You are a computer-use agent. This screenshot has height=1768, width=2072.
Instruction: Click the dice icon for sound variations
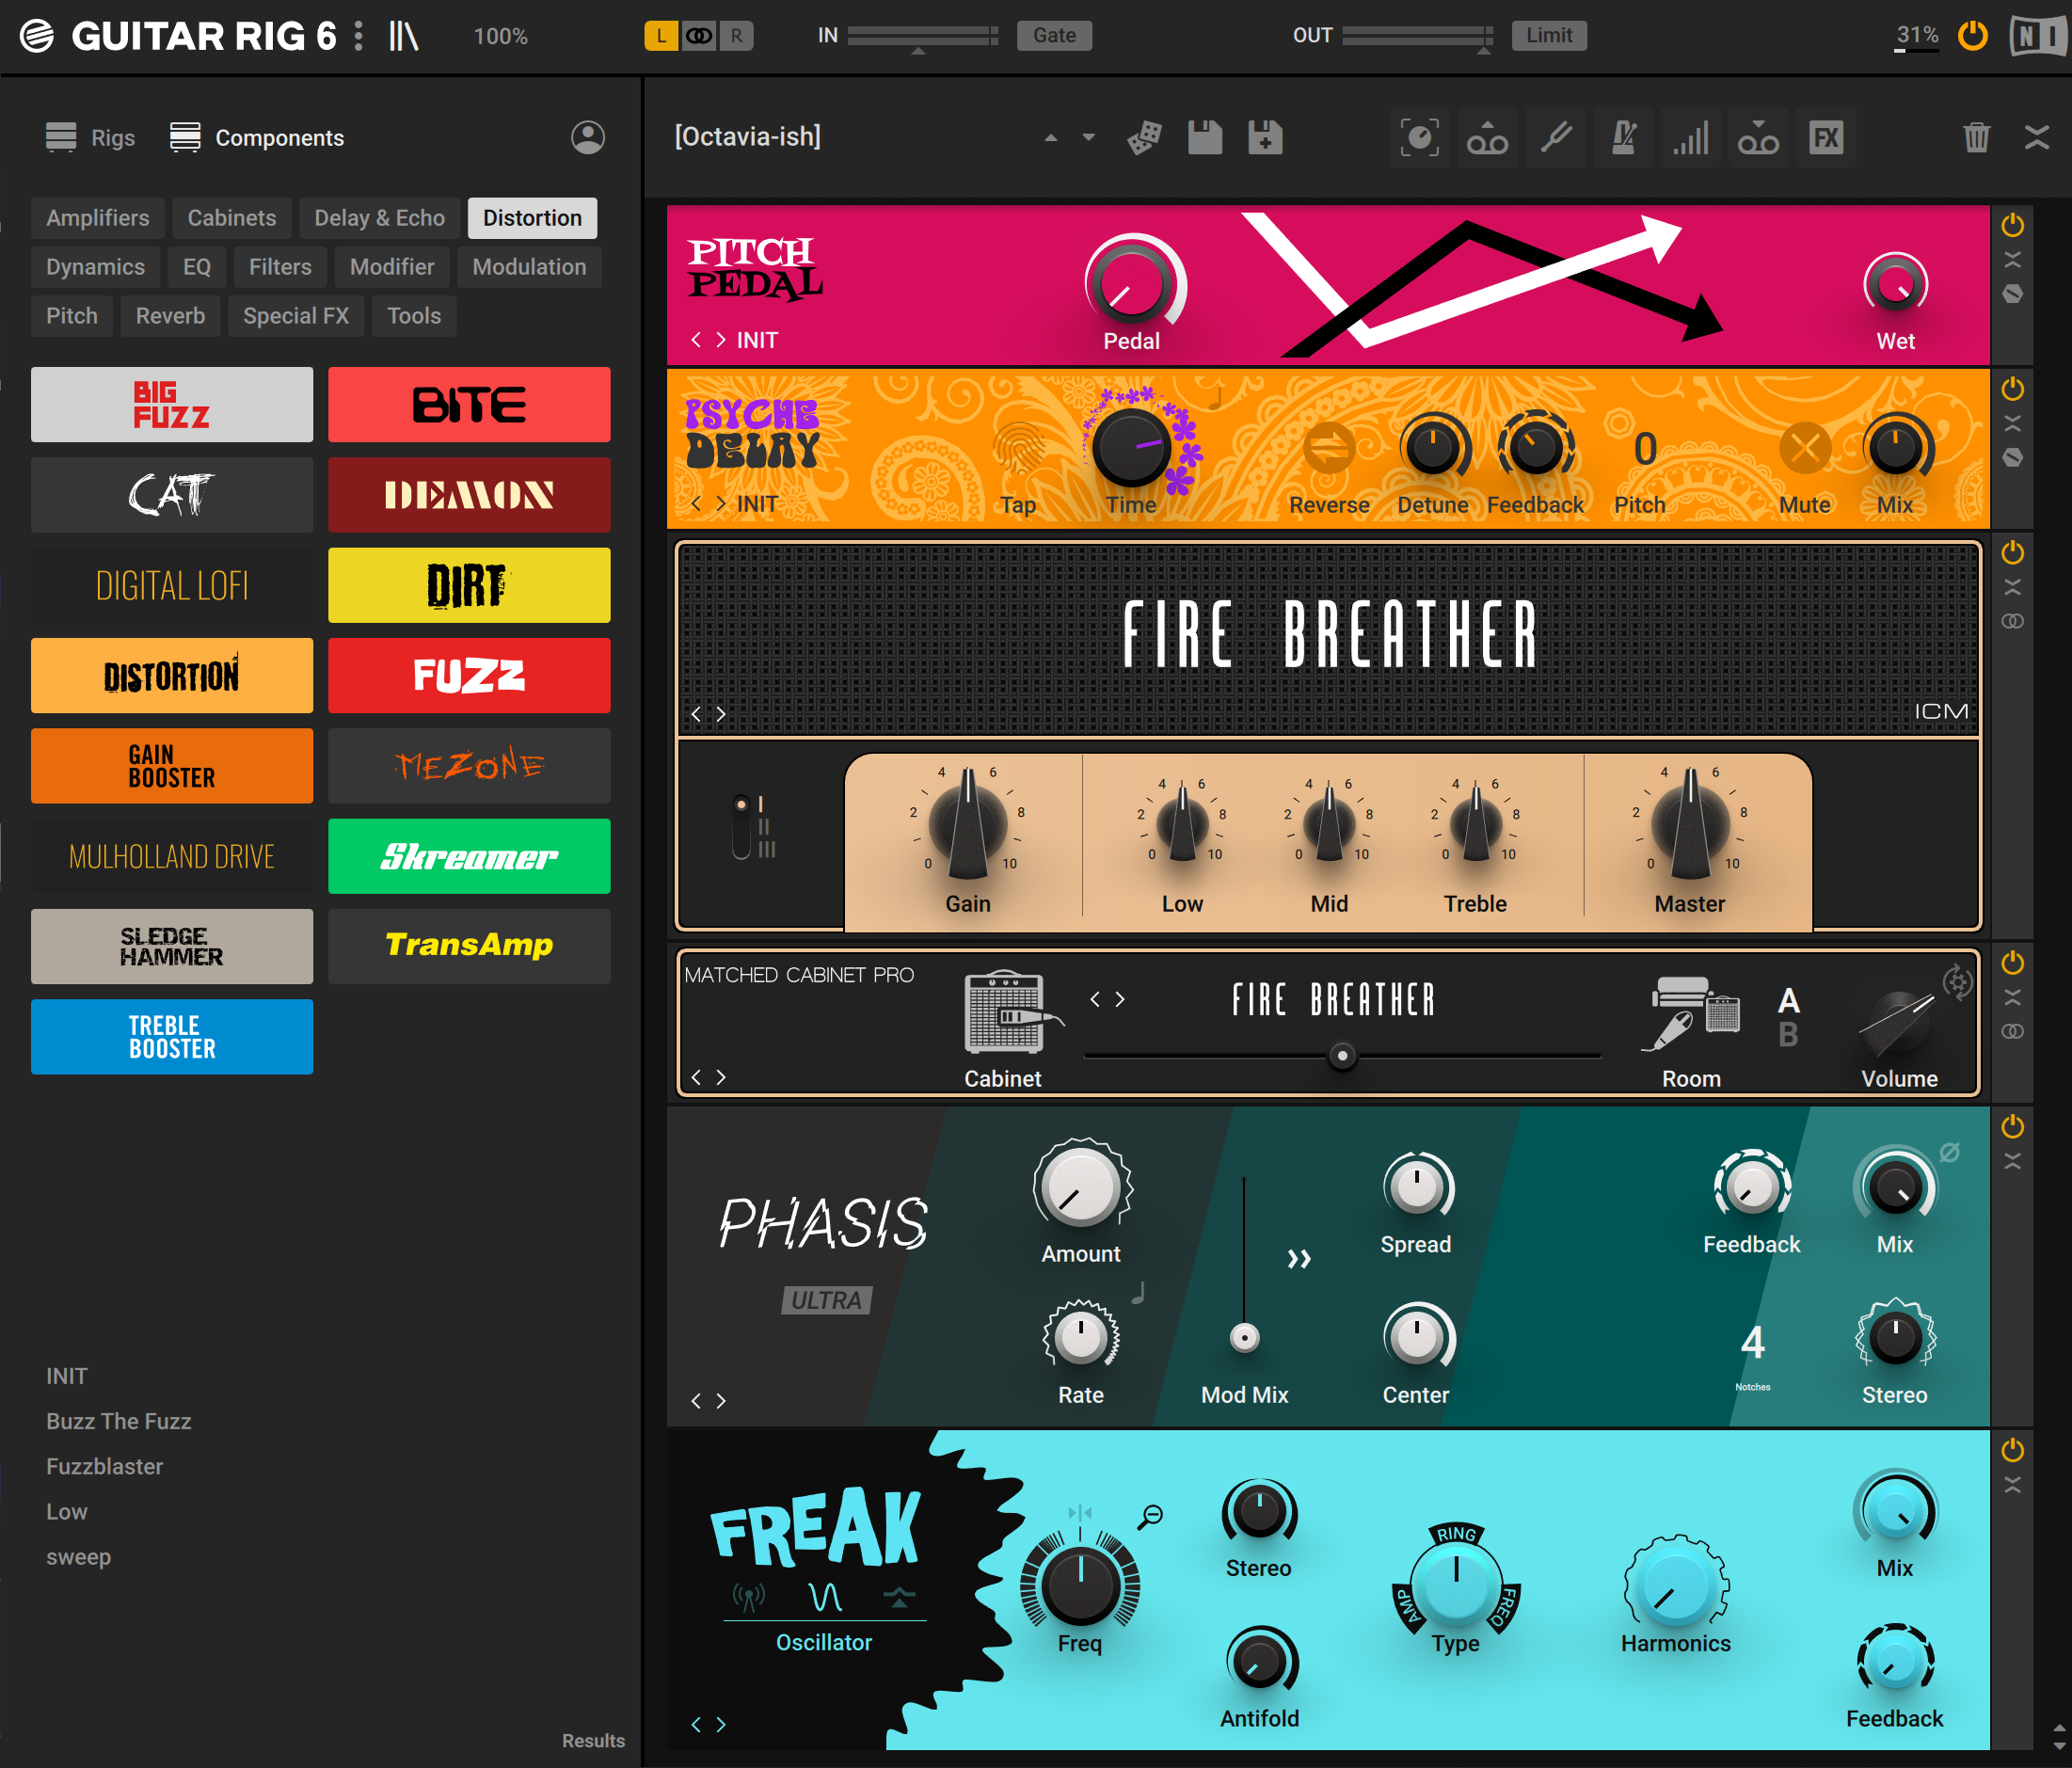pyautogui.click(x=1145, y=137)
